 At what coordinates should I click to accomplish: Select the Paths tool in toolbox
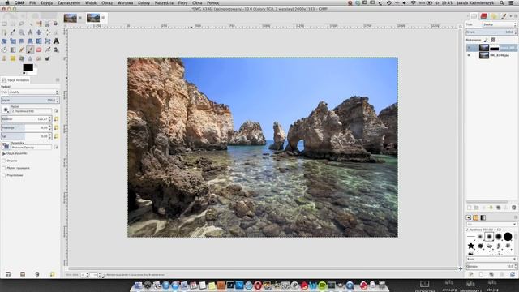click(x=4, y=32)
